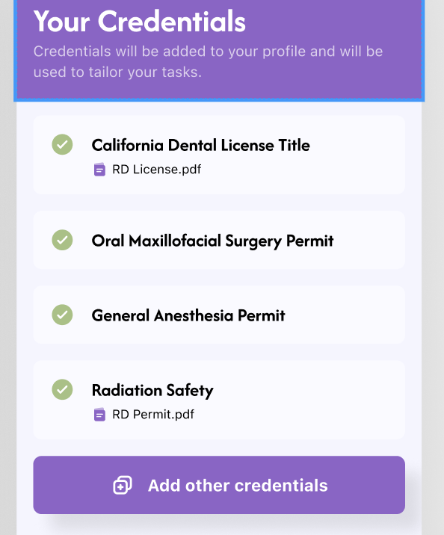Select the General Anesthesia Permit card
Screen dimensions: 444x535
click(219, 315)
